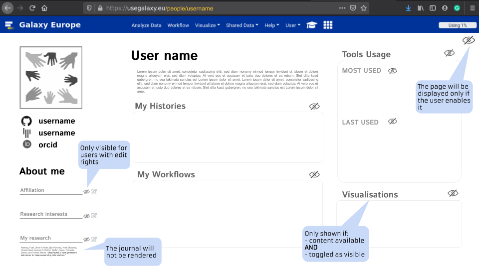
Task: Click the Visualisations heading
Action: click(370, 195)
